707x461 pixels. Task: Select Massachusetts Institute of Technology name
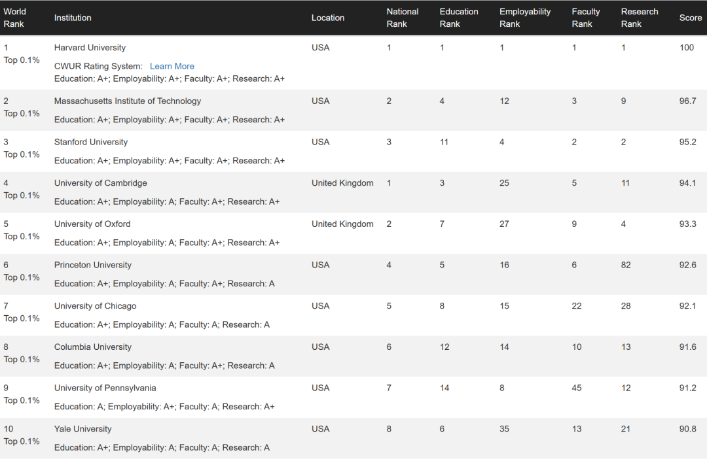tap(128, 101)
